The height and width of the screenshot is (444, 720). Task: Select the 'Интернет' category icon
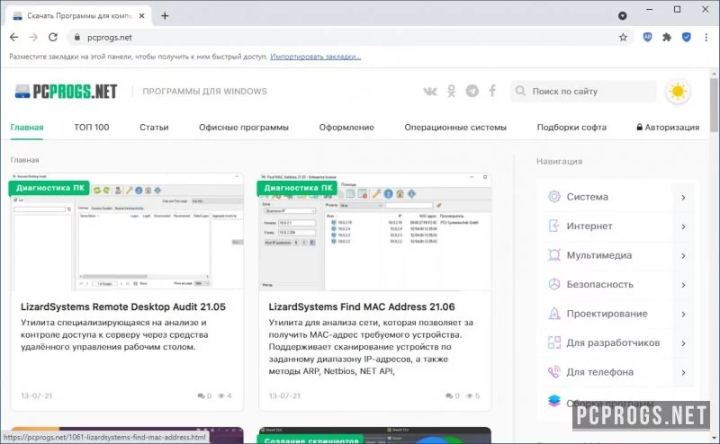(554, 226)
